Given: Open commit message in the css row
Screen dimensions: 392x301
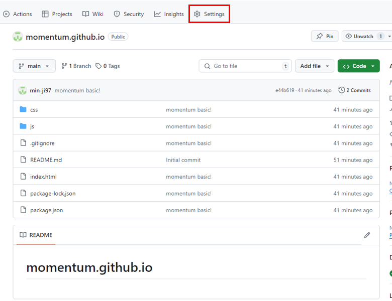Looking at the screenshot, I should (x=189, y=110).
